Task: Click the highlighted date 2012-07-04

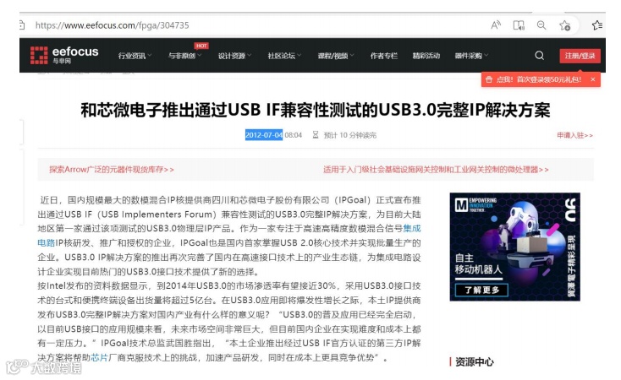Action: (264, 135)
